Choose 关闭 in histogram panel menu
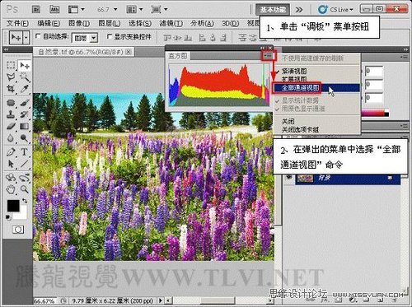Image resolution: width=412 pixels, height=307 pixels. click(x=288, y=121)
